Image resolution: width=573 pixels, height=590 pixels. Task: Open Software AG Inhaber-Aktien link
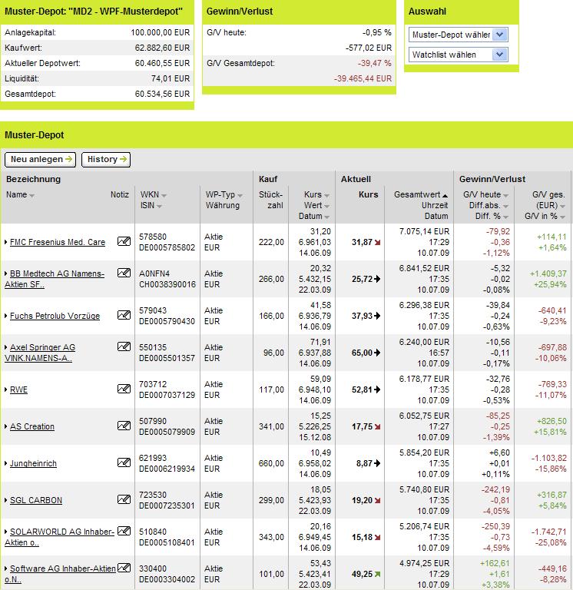pyautogui.click(x=60, y=574)
